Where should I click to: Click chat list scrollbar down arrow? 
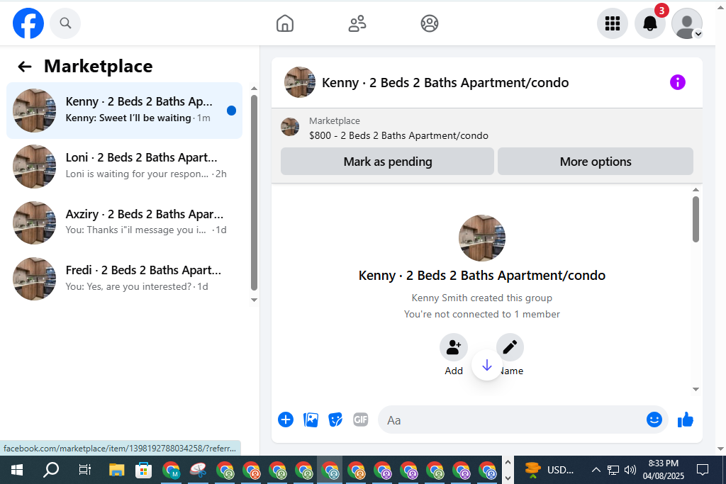254,300
